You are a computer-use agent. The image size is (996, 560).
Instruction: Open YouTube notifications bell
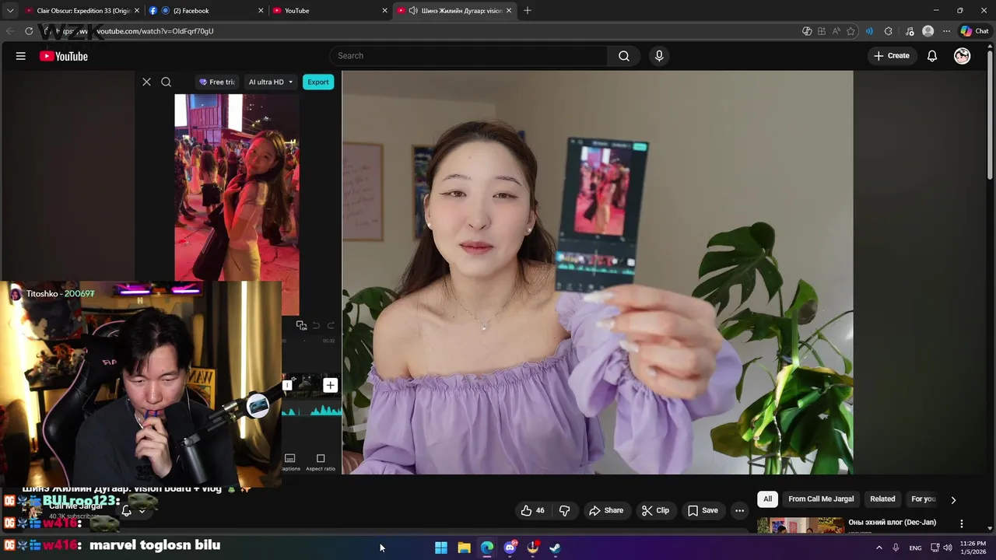click(x=932, y=56)
